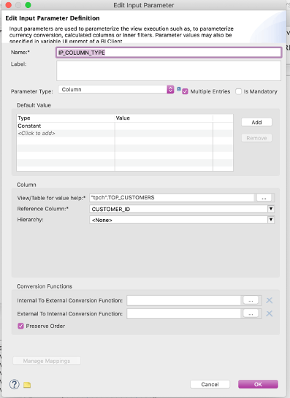Click the External To Internal Conversion Function field
Viewport: 290px width, 398px height.
point(184,313)
